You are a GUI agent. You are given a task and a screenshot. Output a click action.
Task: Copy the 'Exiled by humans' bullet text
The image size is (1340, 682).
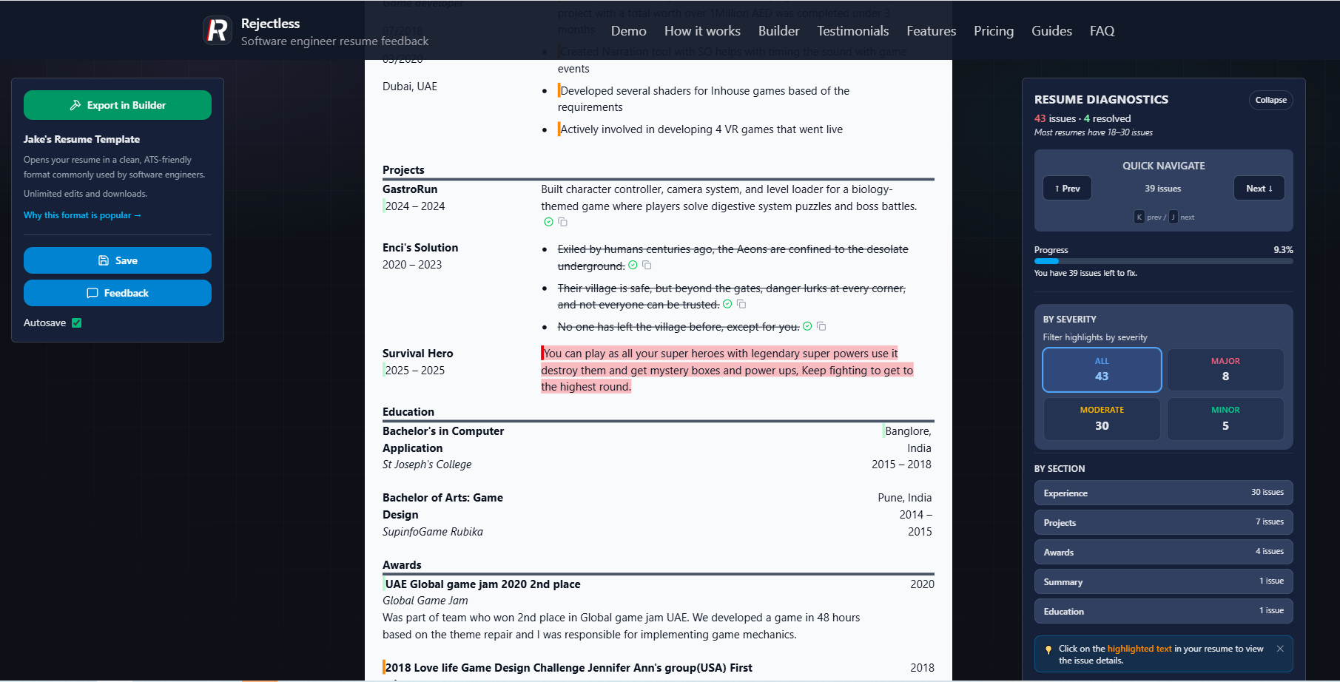647,265
